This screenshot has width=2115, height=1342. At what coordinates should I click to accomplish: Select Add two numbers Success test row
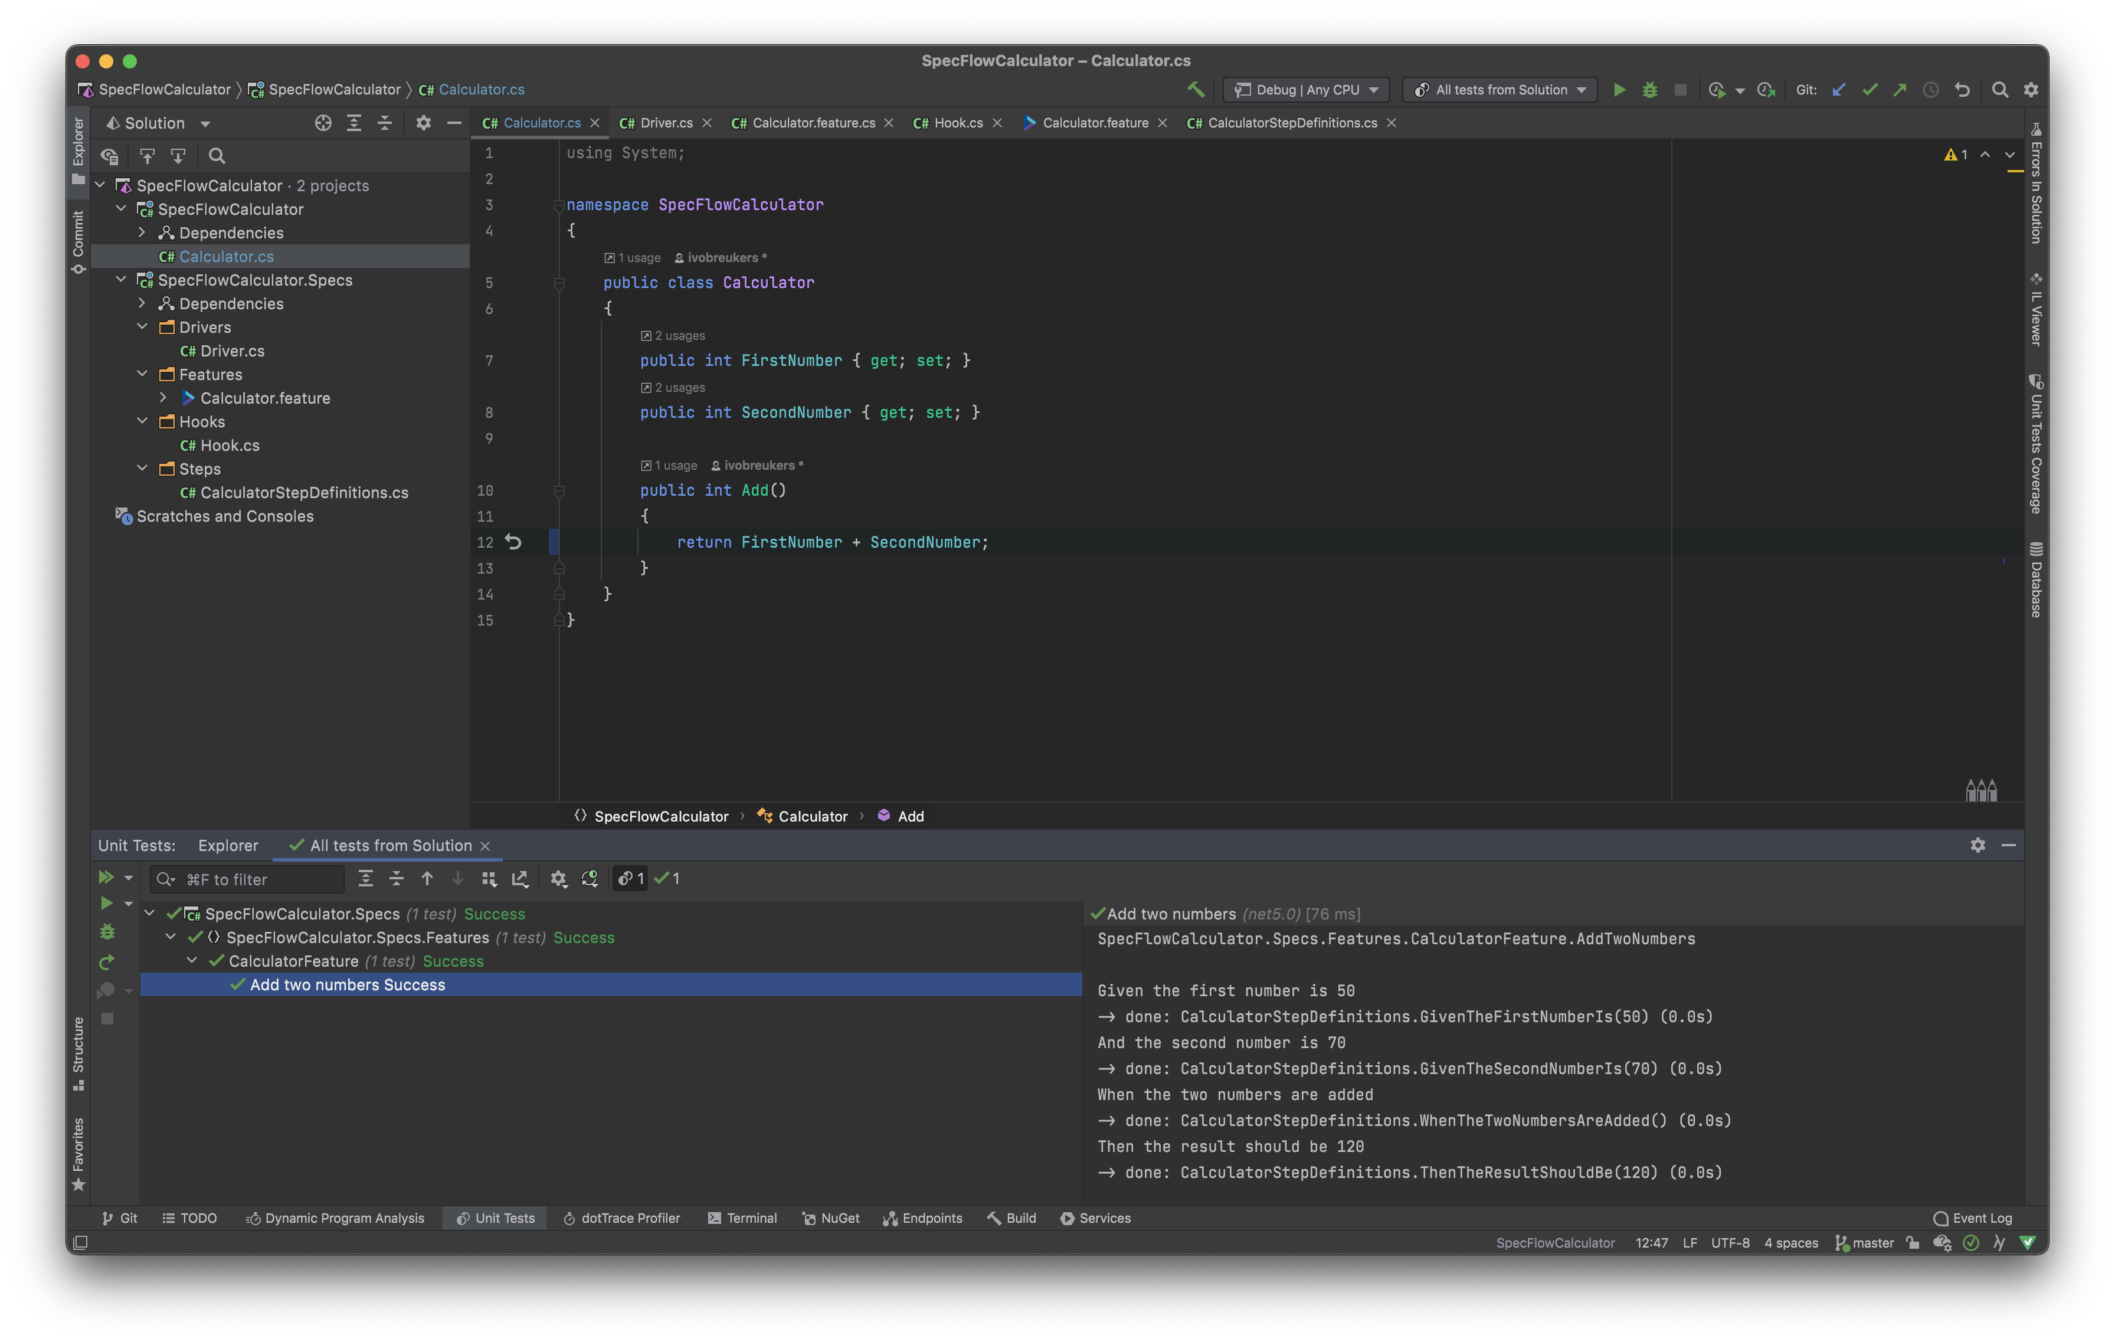611,984
